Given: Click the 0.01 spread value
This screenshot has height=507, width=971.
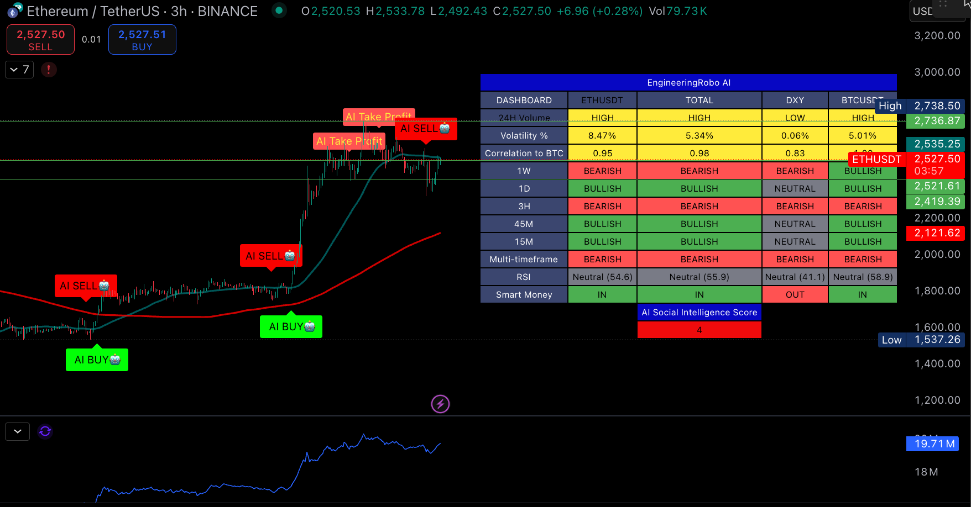Looking at the screenshot, I should coord(91,39).
